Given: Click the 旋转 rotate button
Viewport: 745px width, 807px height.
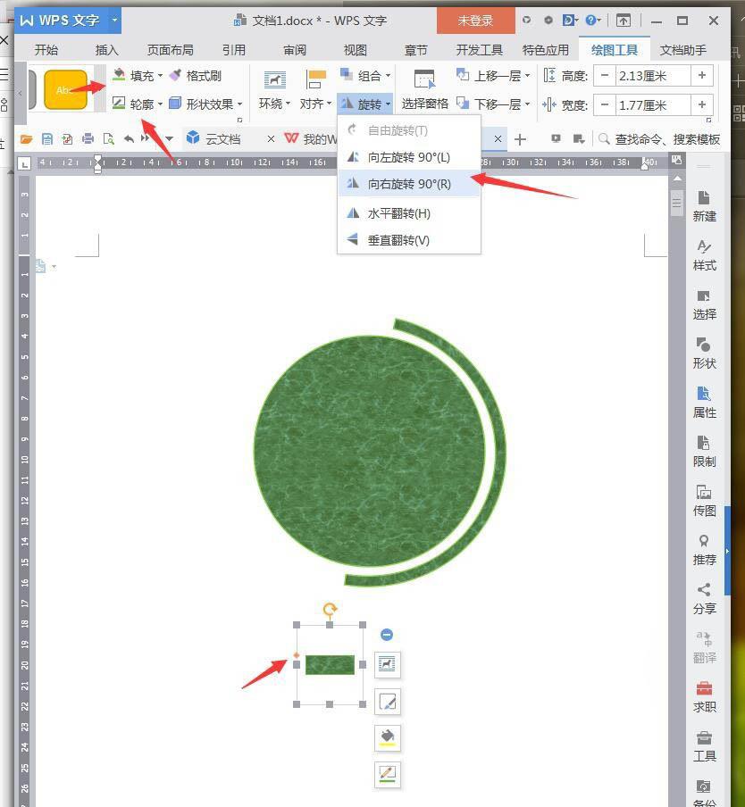Looking at the screenshot, I should click(365, 104).
